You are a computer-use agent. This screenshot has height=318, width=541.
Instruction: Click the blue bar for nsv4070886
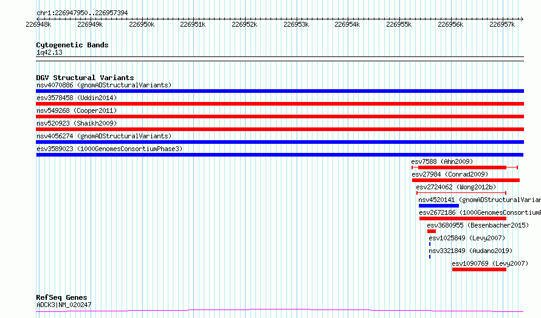click(280, 91)
